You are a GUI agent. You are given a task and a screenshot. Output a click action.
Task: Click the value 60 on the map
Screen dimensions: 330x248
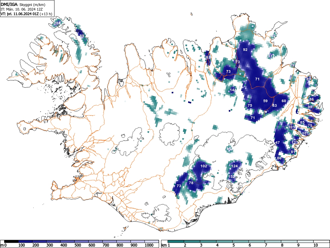[x=284, y=101]
